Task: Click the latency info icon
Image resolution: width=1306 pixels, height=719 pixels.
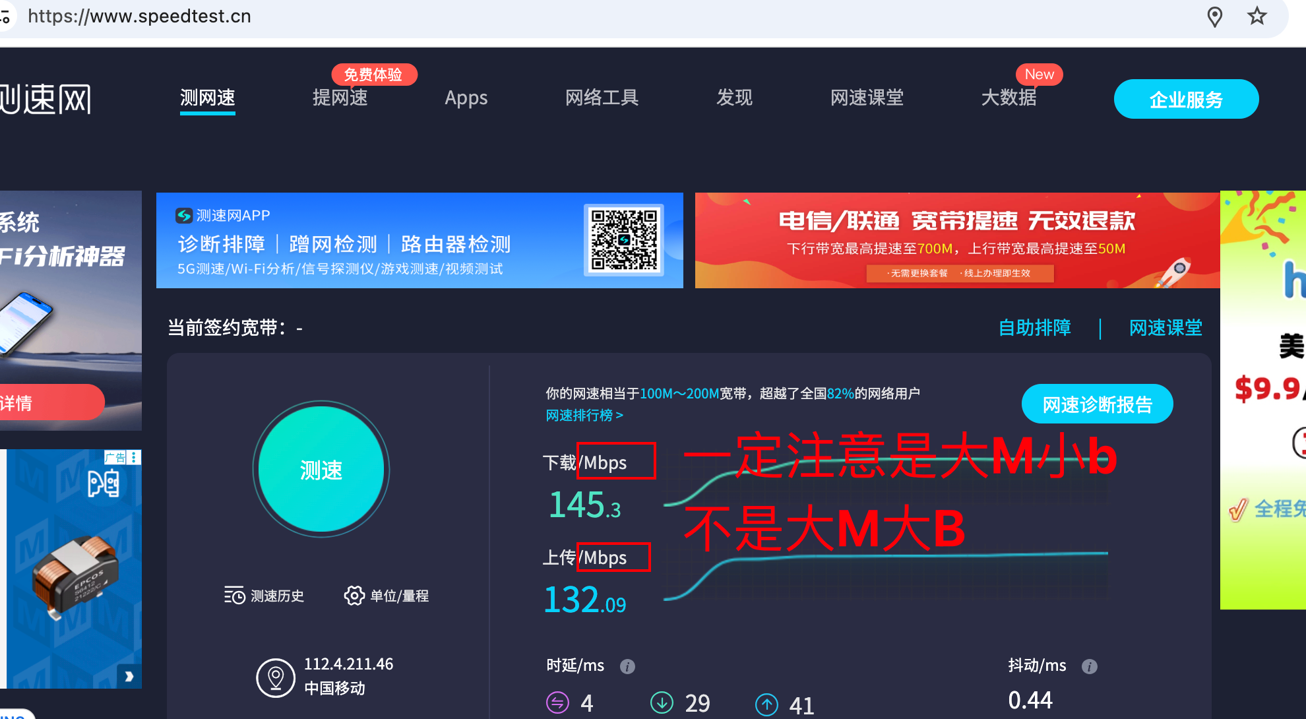Action: (x=627, y=666)
